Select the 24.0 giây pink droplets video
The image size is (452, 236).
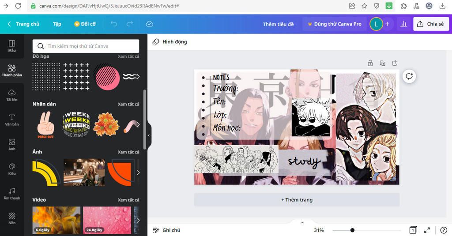click(x=107, y=221)
